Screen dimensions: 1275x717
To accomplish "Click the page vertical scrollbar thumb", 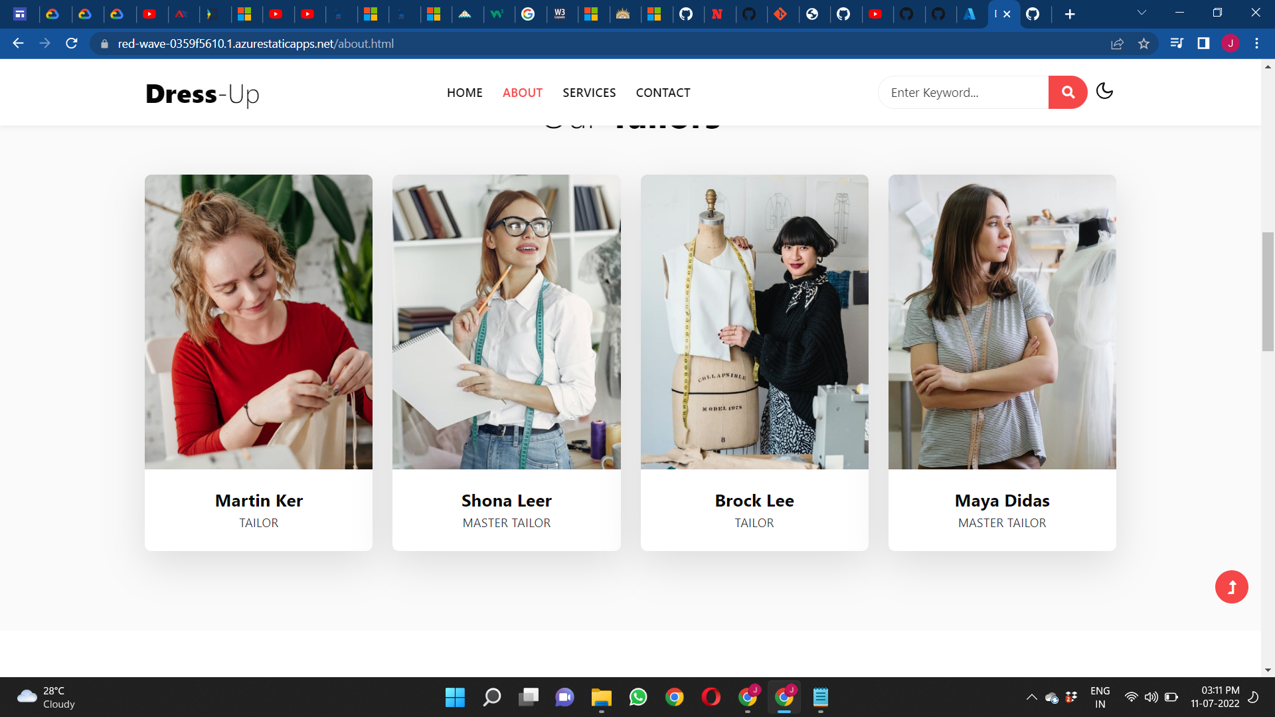I will [x=1268, y=292].
